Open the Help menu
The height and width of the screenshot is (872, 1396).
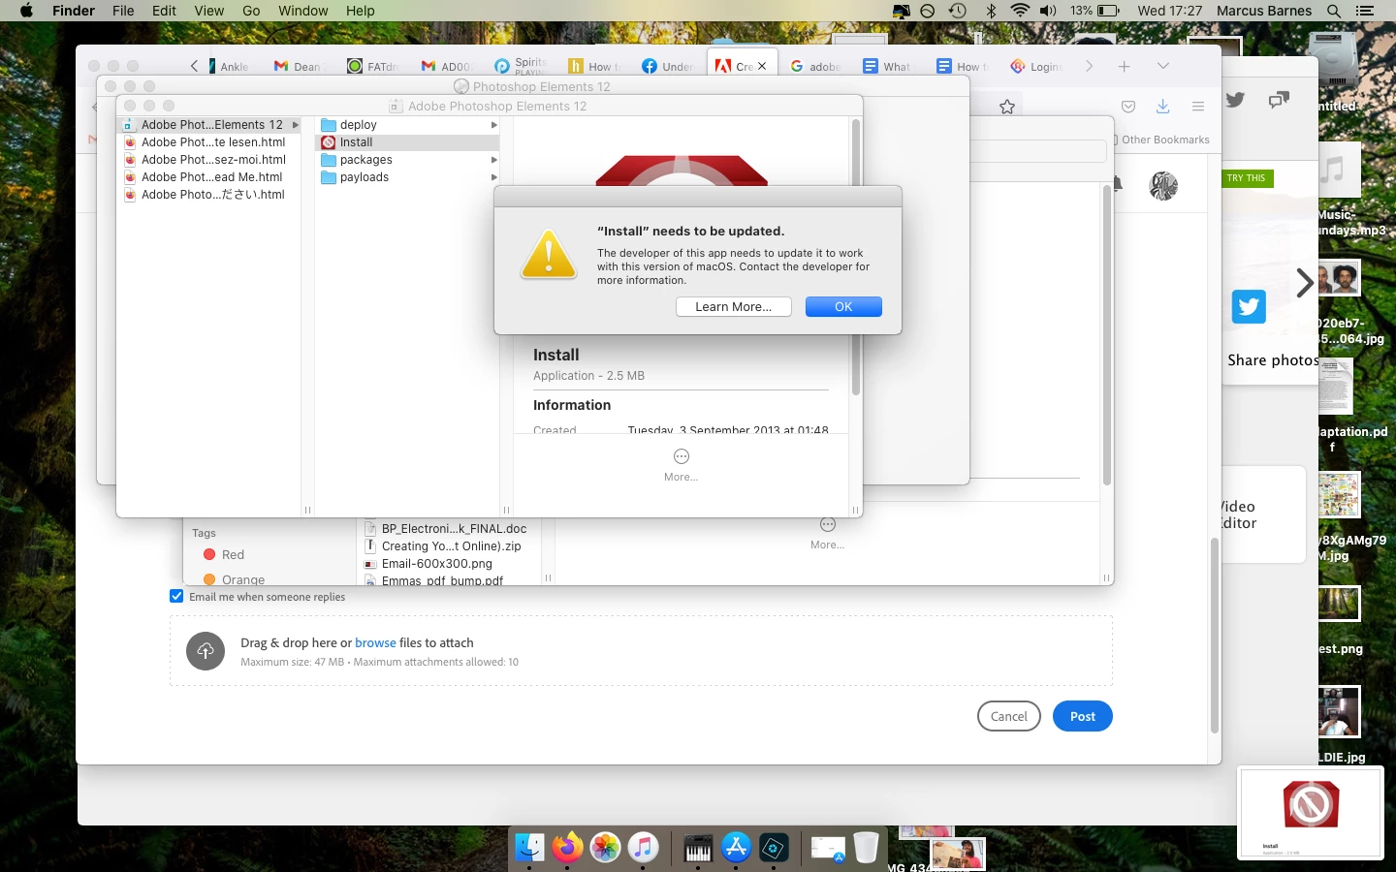point(361,11)
